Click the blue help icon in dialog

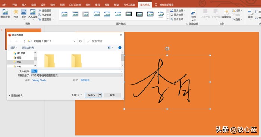tap(120, 47)
